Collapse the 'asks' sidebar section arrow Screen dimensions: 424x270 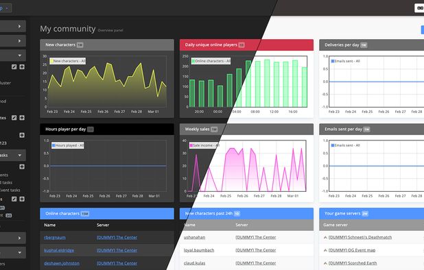click(x=19, y=156)
